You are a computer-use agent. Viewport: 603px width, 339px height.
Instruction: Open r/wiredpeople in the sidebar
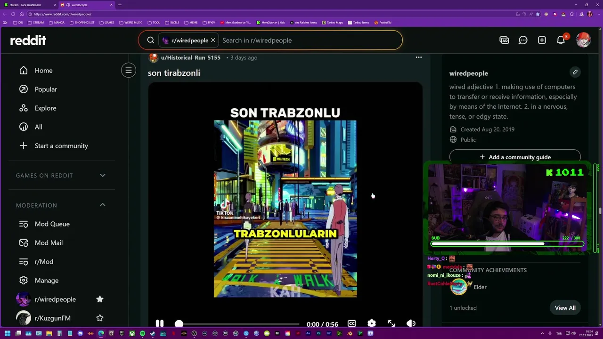click(55, 299)
